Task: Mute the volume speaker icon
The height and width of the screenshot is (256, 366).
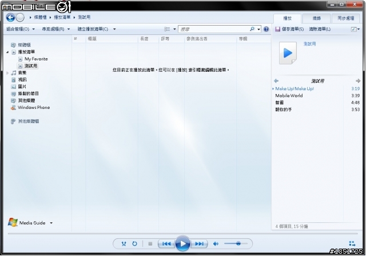Action: (x=216, y=243)
